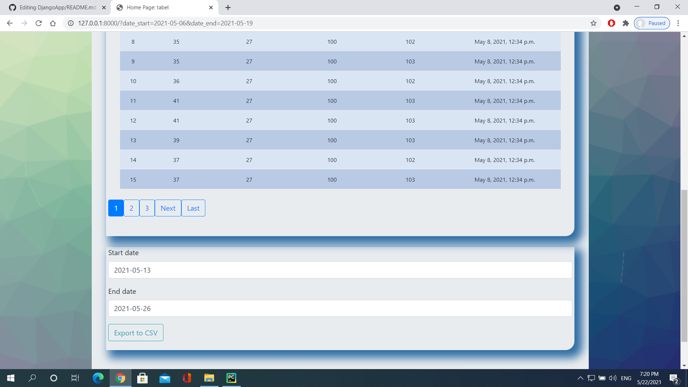The image size is (688, 387).
Task: Open PyCharm from the taskbar
Action: [x=231, y=378]
